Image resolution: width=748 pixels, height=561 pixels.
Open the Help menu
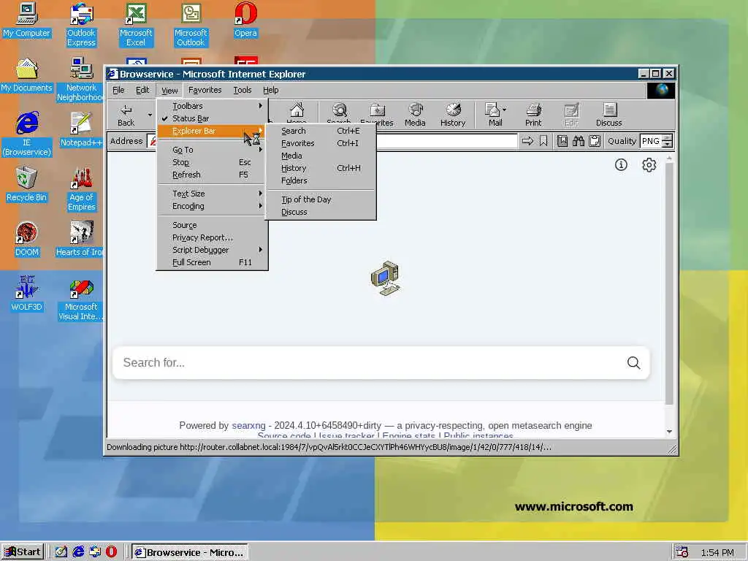click(270, 90)
